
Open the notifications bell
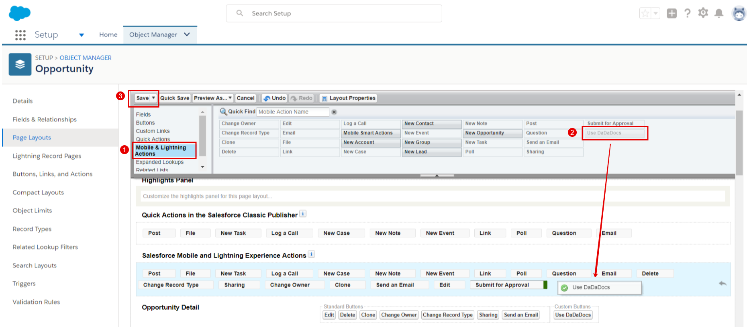click(x=719, y=13)
